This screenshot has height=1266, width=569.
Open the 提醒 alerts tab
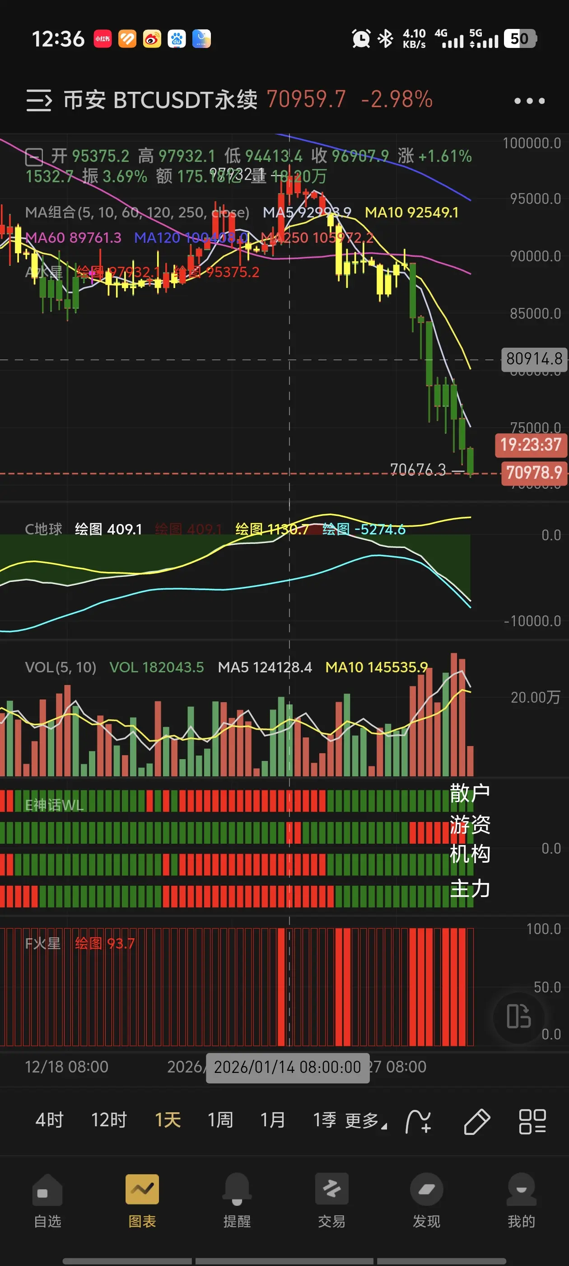237,1200
